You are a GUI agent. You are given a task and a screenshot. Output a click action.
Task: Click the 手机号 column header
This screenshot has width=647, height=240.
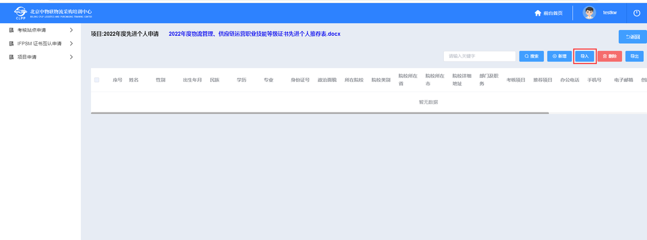[595, 80]
